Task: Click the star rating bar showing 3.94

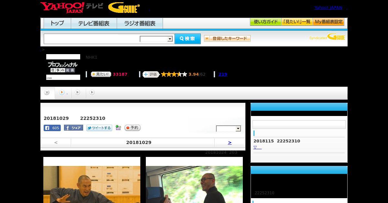Action: [x=174, y=74]
